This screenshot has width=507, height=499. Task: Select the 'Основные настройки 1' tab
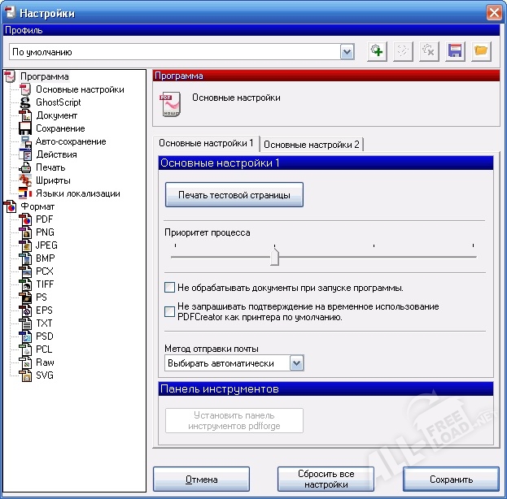point(207,143)
